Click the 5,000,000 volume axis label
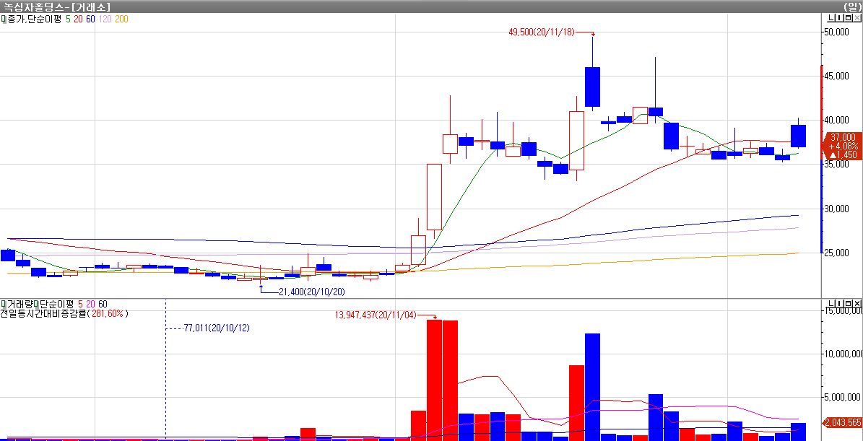 pyautogui.click(x=843, y=396)
